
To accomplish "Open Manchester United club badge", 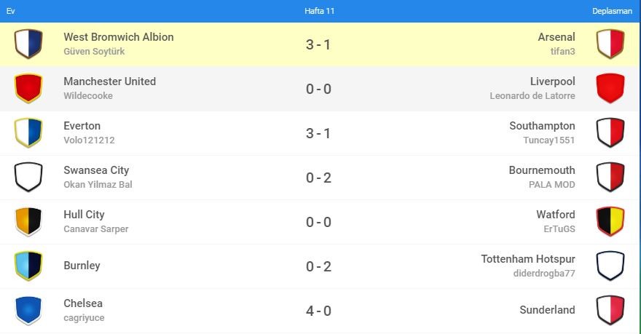I will point(28,88).
